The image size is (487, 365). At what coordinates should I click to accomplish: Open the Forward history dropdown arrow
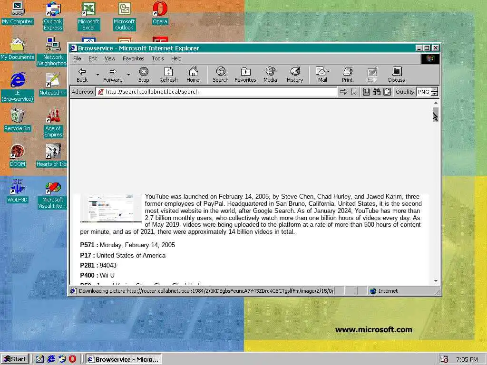pos(128,75)
